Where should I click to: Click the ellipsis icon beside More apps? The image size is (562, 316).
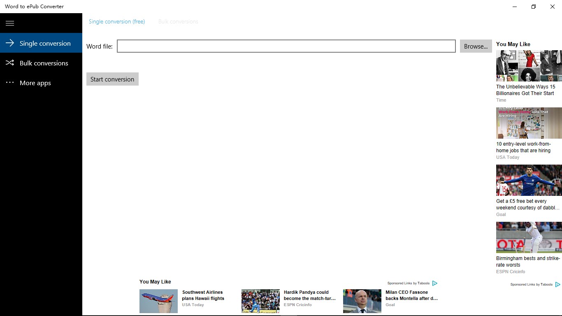tap(10, 83)
